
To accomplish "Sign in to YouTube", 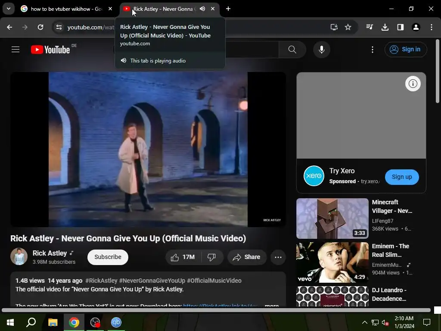I will [x=406, y=50].
